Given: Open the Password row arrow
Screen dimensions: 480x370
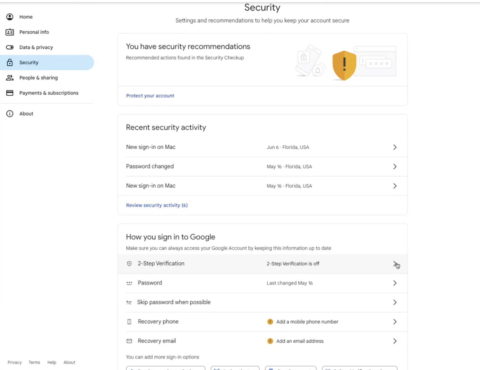Looking at the screenshot, I should [395, 283].
